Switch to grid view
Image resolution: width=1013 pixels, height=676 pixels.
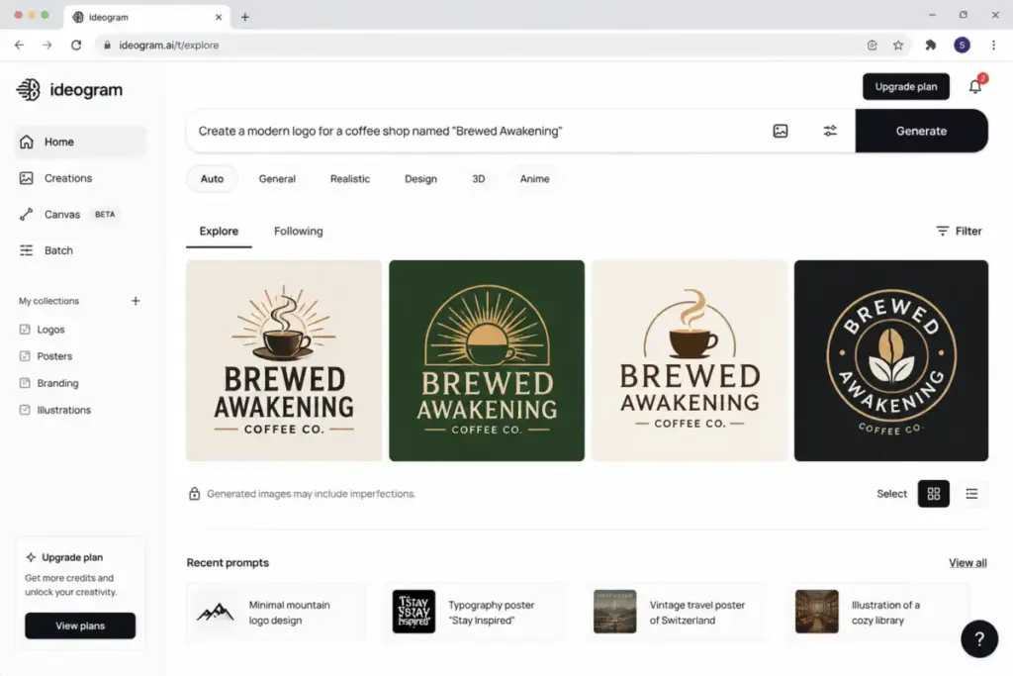pos(934,494)
